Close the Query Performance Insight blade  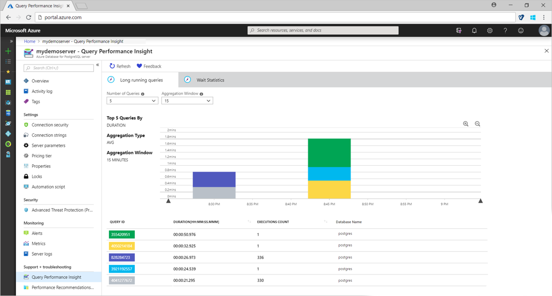click(546, 51)
